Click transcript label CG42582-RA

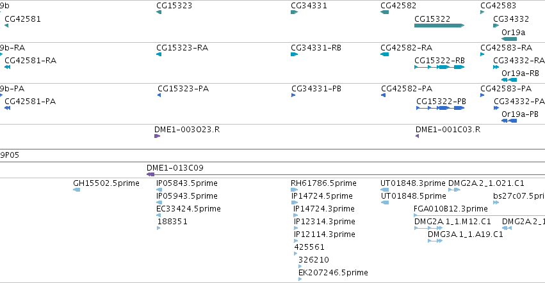point(406,47)
